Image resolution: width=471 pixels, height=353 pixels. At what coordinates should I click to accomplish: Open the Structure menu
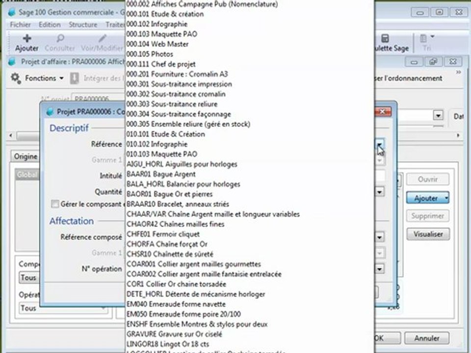83,25
